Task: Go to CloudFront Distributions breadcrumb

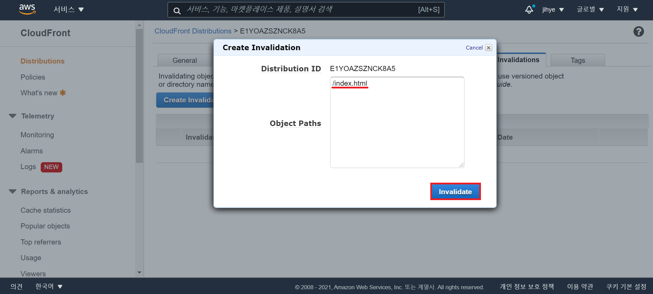Action: (x=193, y=31)
